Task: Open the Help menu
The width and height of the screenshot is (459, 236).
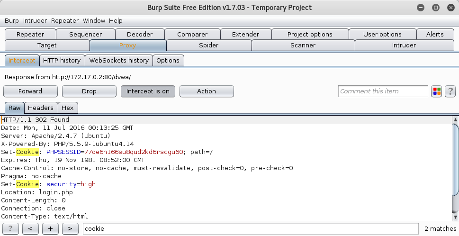Action: pyautogui.click(x=116, y=21)
